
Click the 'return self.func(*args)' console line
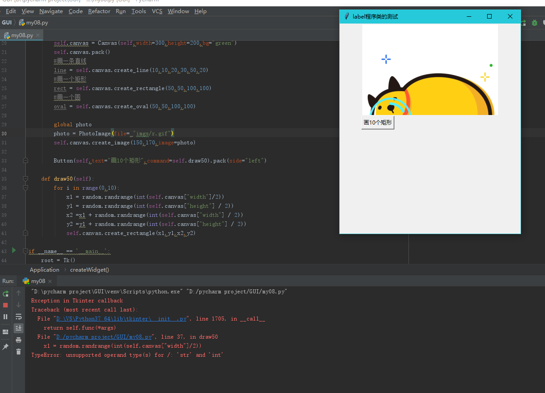point(80,328)
